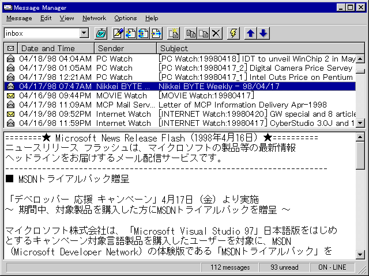Click the inbox folder combo box field
The width and height of the screenshot is (369, 276).
pos(46,33)
